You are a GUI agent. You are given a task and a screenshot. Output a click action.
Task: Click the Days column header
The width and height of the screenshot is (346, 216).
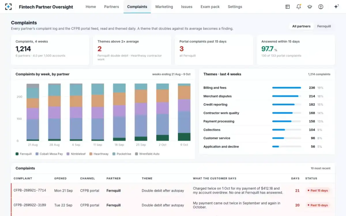295,179
